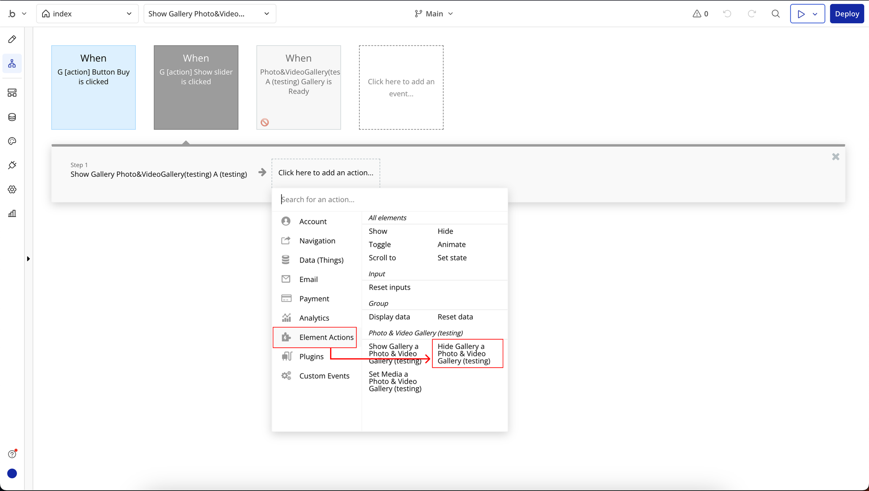Click the empty add an event box
The width and height of the screenshot is (869, 491).
point(401,87)
